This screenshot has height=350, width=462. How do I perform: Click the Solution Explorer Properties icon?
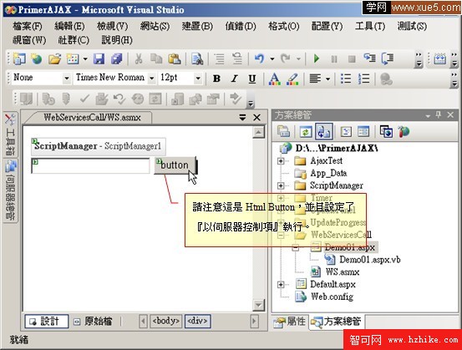click(284, 132)
